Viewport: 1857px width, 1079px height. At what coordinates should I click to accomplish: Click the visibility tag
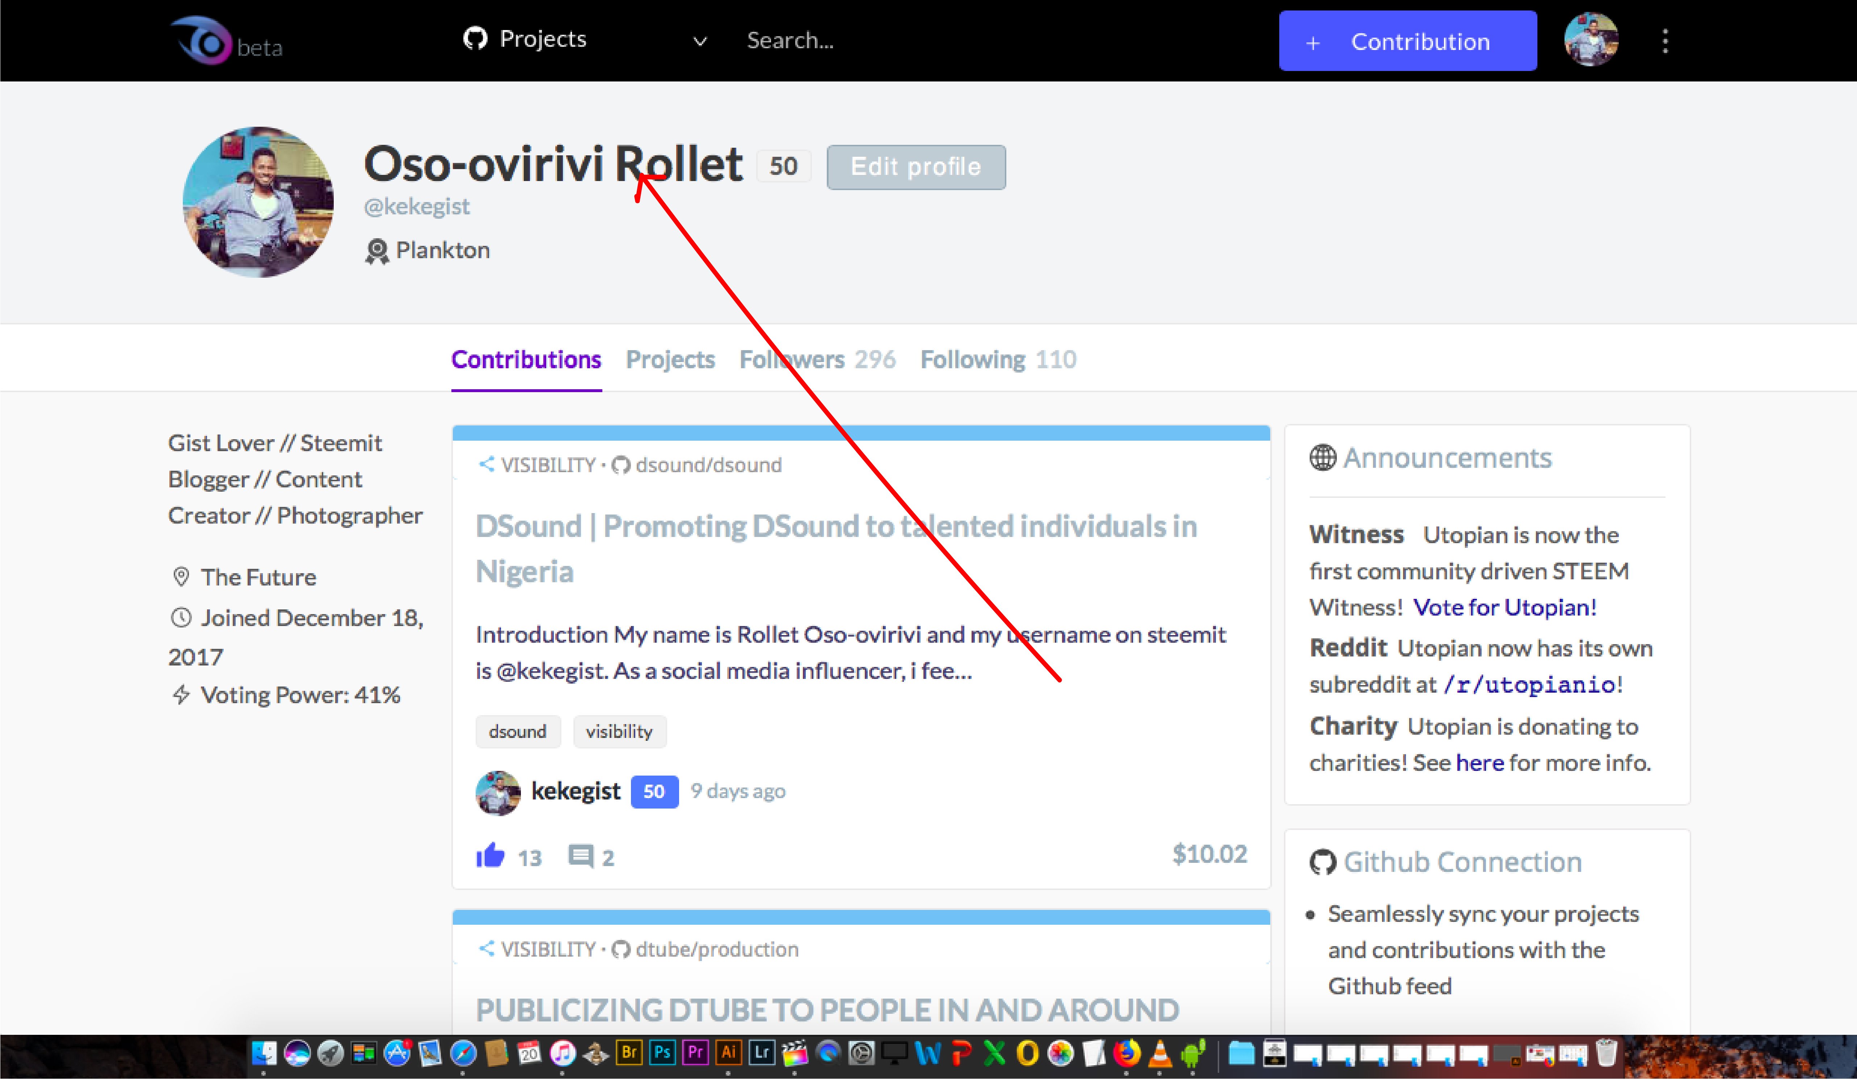[x=620, y=732]
